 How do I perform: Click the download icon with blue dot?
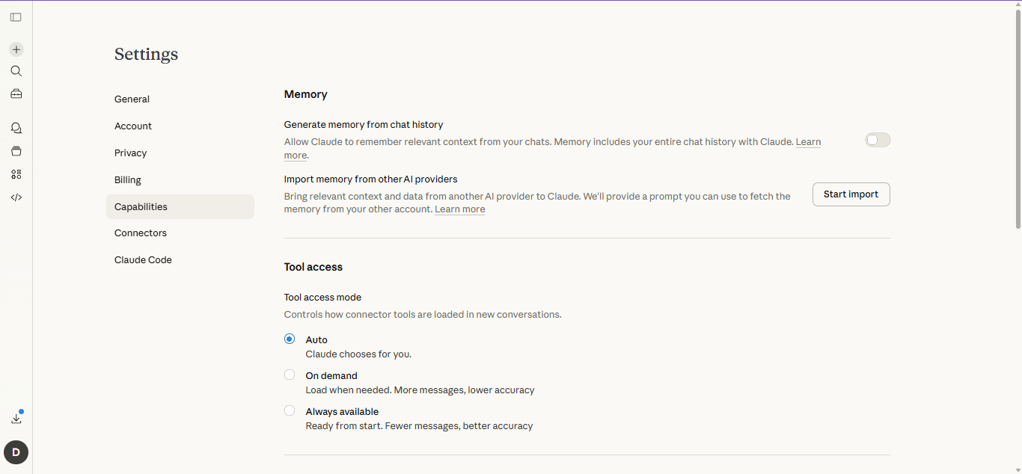pyautogui.click(x=16, y=418)
